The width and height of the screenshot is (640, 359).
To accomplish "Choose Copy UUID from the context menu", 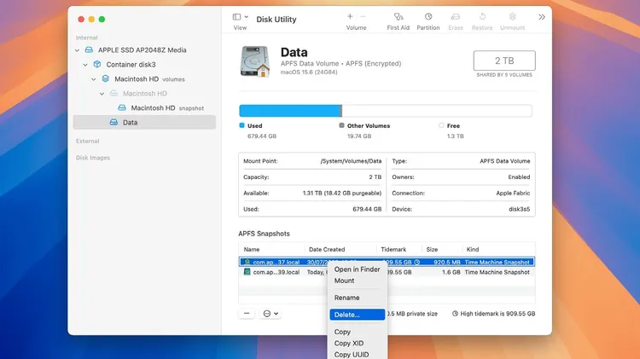I will click(x=358, y=355).
